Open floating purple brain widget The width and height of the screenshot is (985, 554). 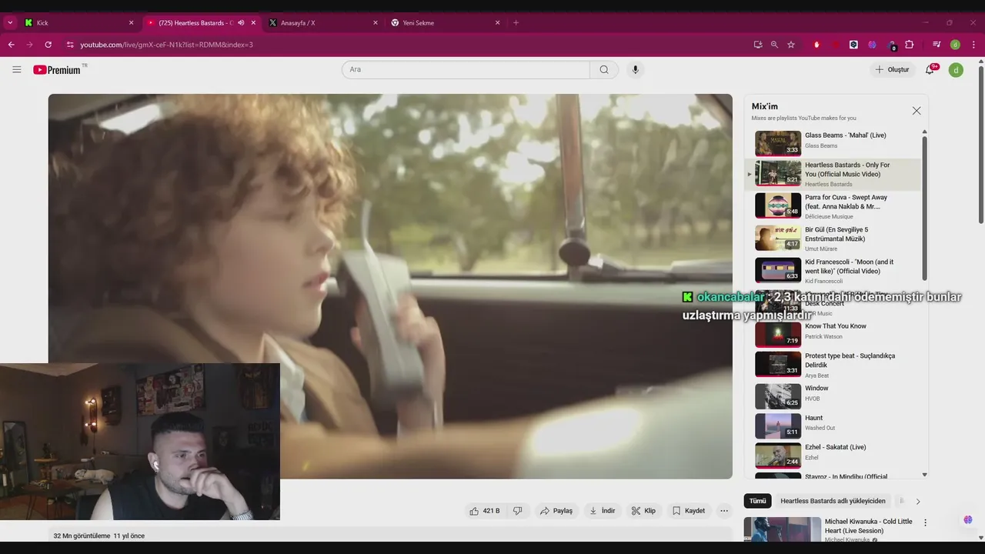coord(967,520)
